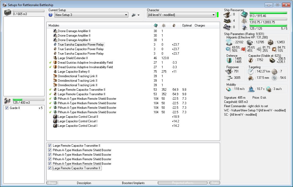Click the scan resolution icon next to 137.5 mm
The width and height of the screenshot is (293, 187).
251,78
